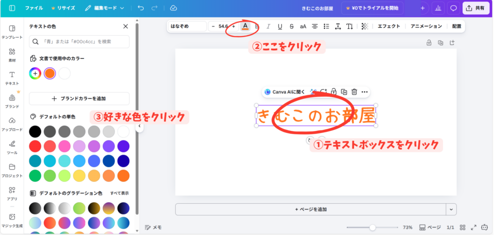The image size is (494, 235).
Task: Select the orange document color swatch
Action: point(50,73)
